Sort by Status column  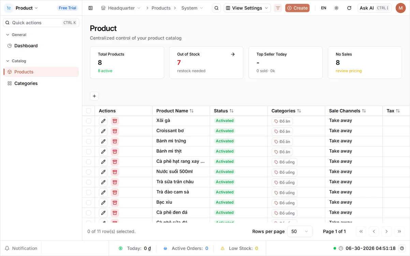pyautogui.click(x=223, y=111)
